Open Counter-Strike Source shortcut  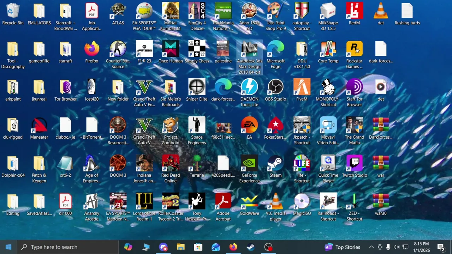(x=118, y=54)
